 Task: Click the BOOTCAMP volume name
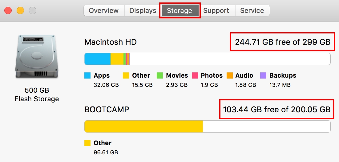click(107, 110)
